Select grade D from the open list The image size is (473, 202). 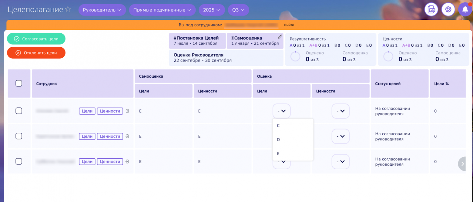(x=278, y=140)
